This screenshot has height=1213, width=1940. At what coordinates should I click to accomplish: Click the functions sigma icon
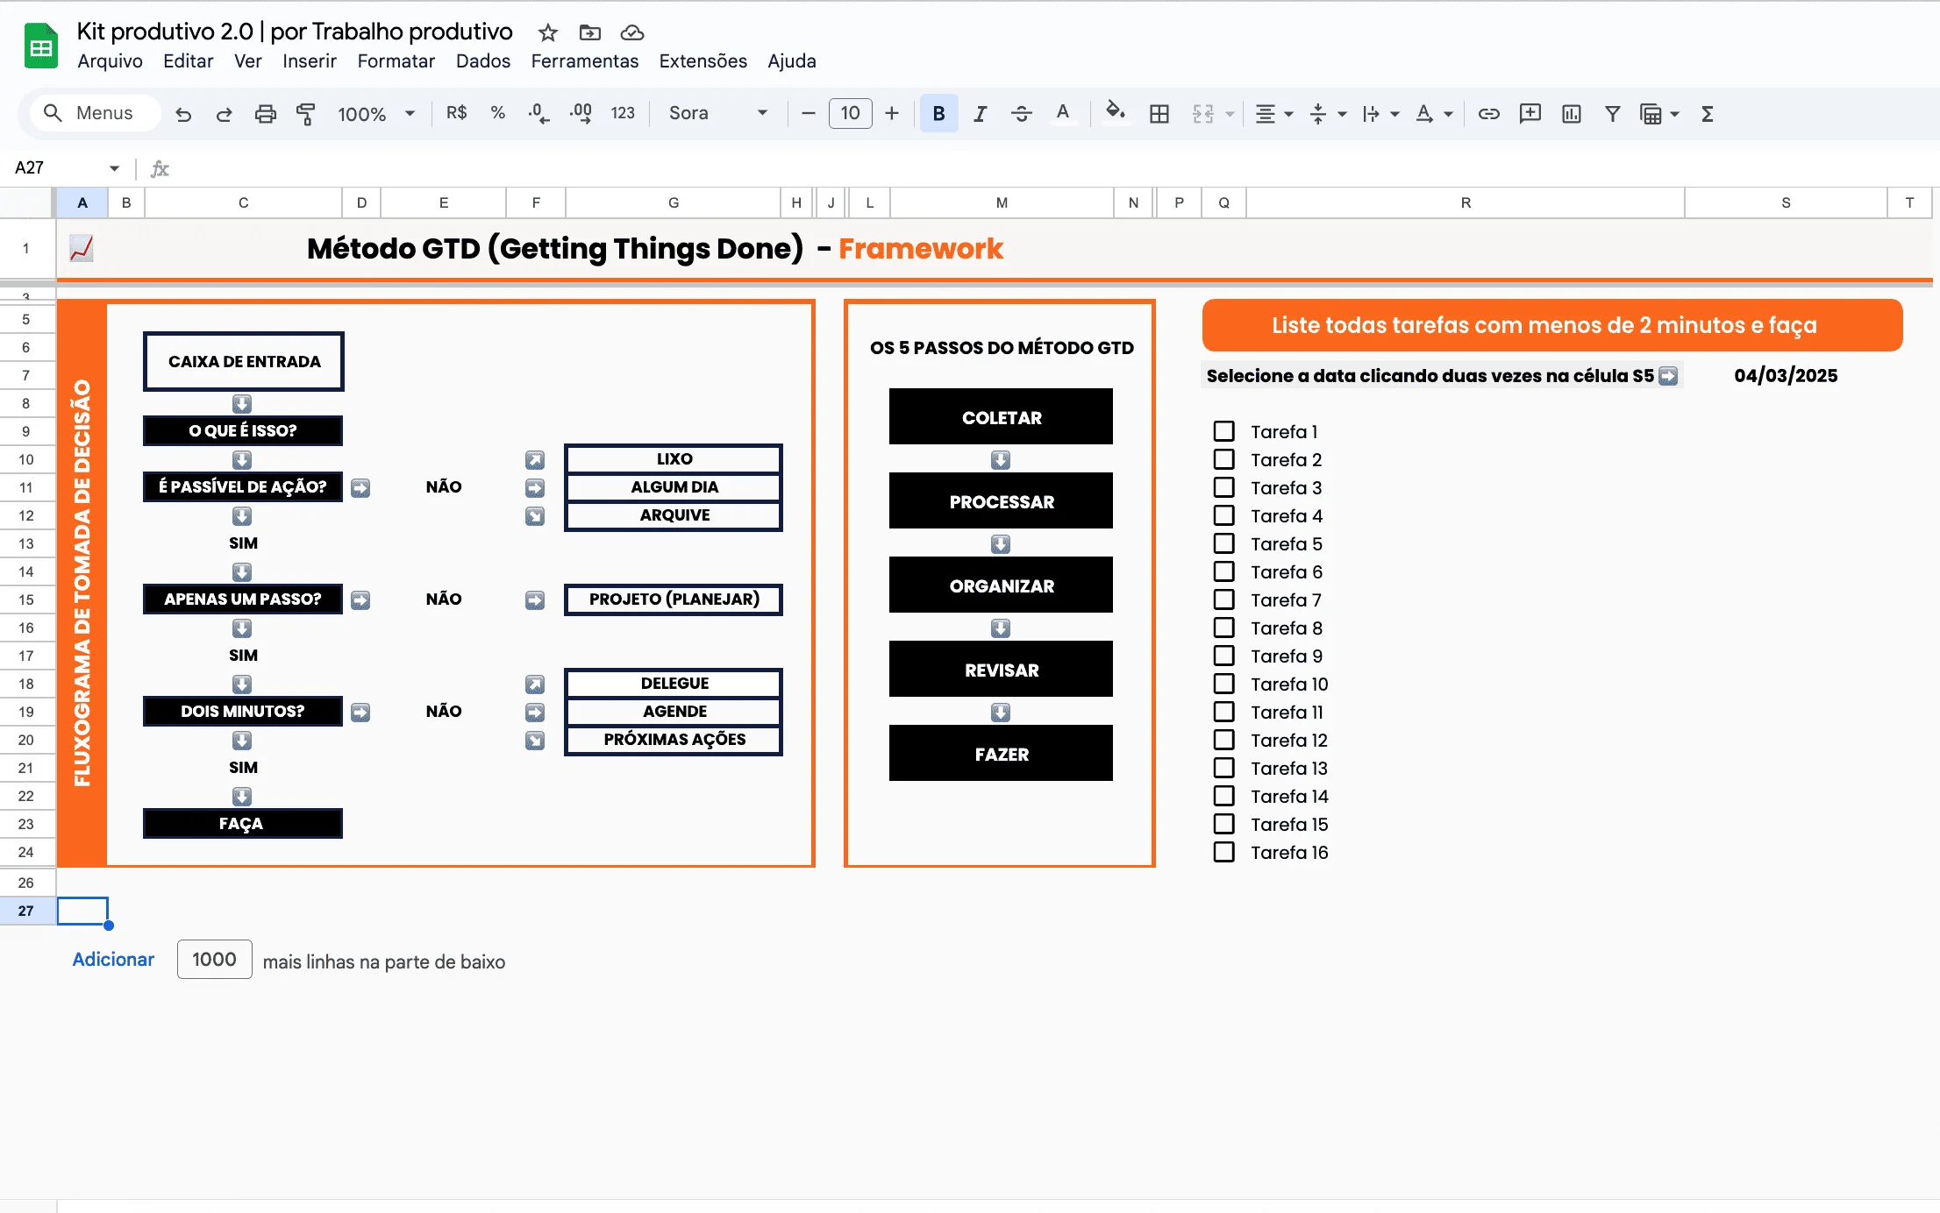(1707, 114)
